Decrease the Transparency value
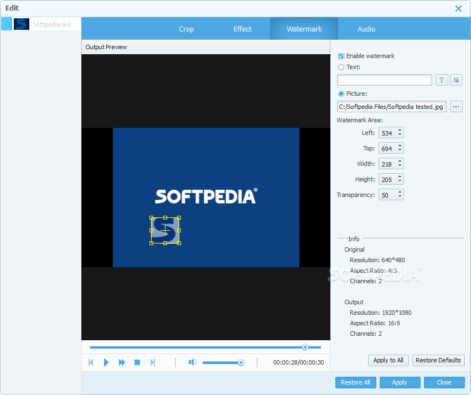 pos(400,196)
